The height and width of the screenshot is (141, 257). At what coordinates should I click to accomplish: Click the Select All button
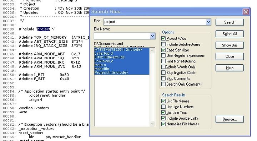(x=230, y=34)
